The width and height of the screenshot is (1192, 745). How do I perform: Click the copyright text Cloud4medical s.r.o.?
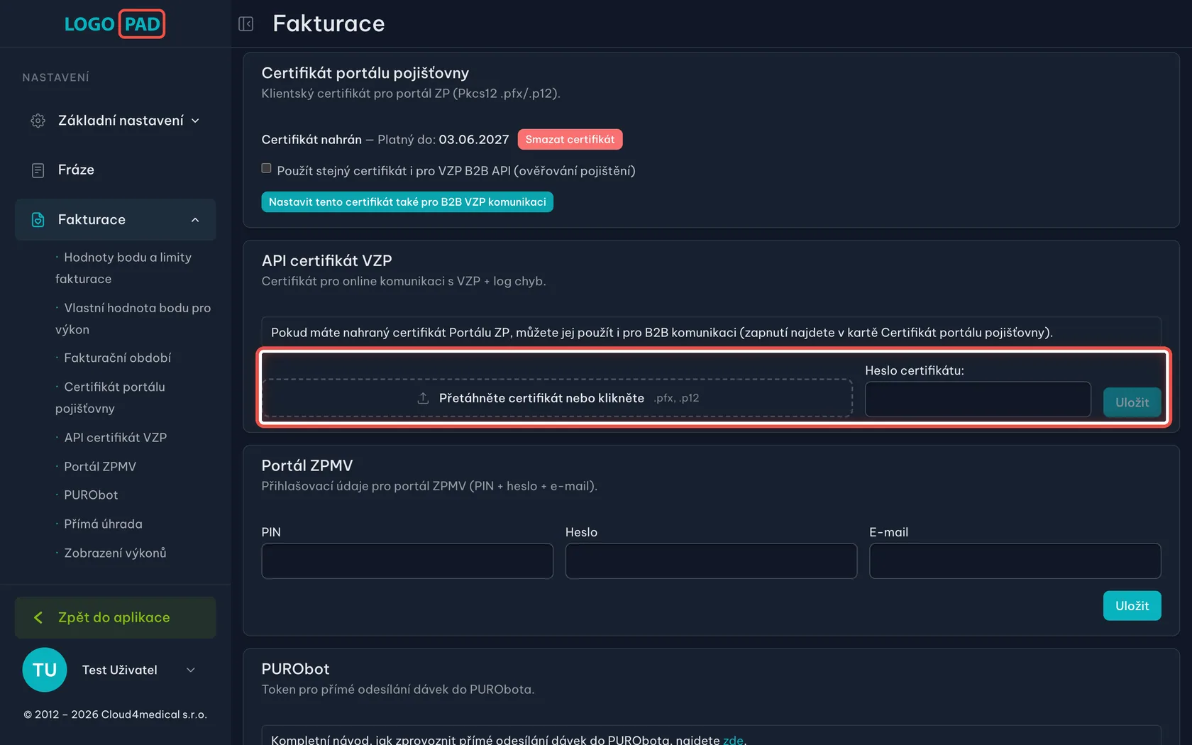click(154, 714)
